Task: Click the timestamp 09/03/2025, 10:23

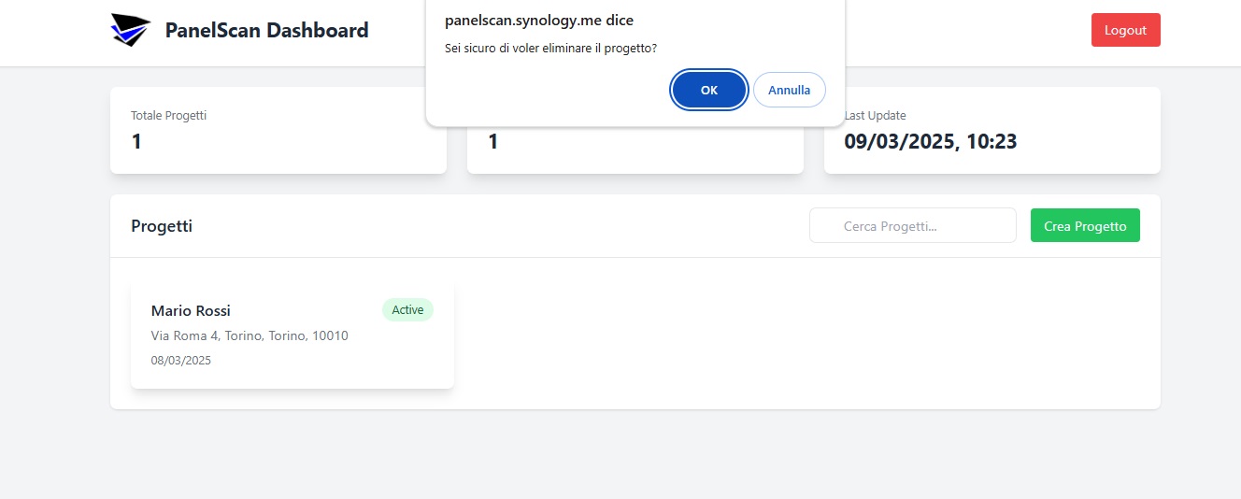Action: pos(930,142)
